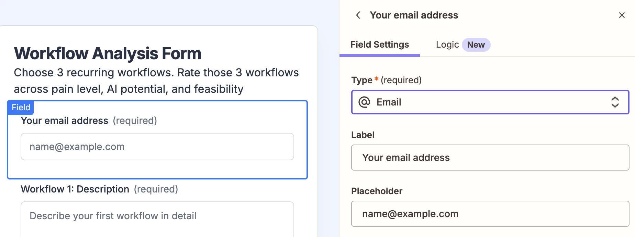Select the Workflow Analysis Form title

(108, 53)
